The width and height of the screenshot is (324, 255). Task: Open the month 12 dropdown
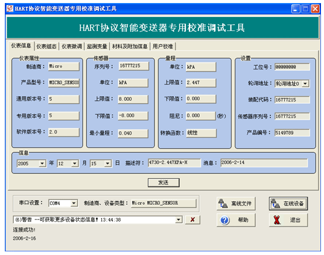pos(75,164)
